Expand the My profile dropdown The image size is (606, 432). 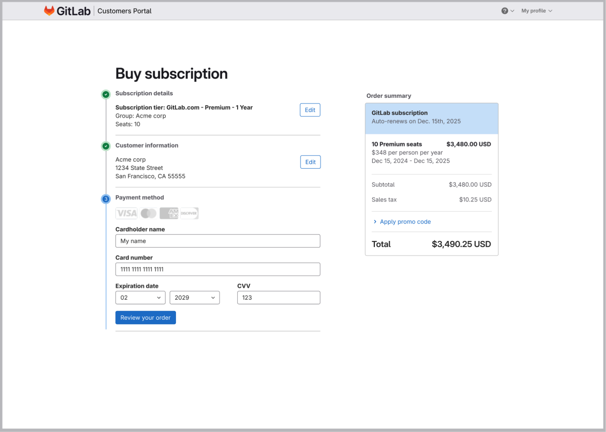(x=537, y=11)
